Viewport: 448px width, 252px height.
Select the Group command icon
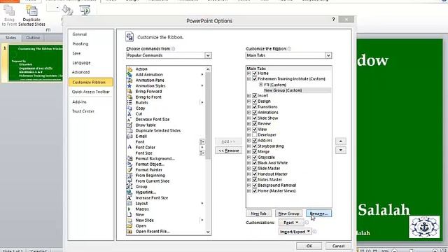[129, 187]
